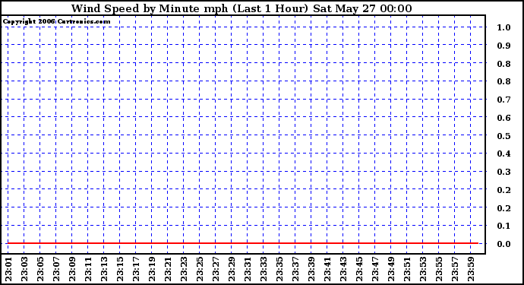Click the 23:05 x-axis label

pos(40,269)
